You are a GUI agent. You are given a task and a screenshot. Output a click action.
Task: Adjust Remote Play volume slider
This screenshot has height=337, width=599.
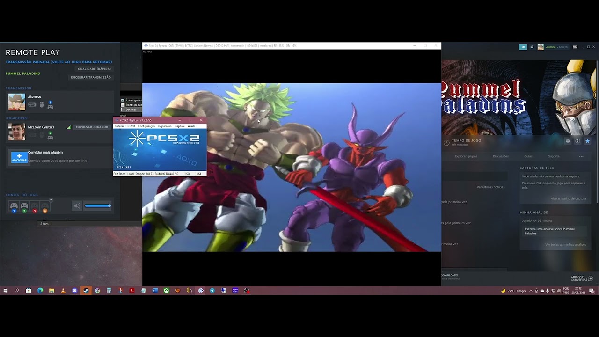pyautogui.click(x=98, y=205)
